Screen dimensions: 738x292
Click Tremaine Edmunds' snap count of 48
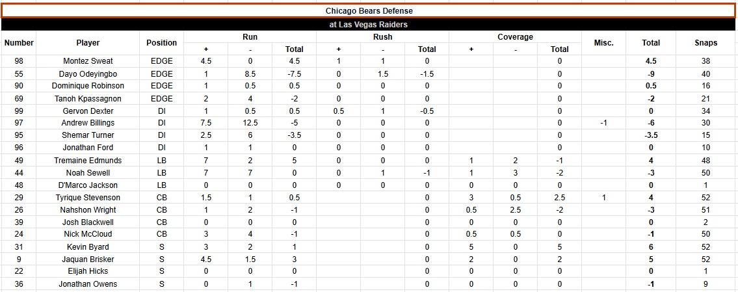click(x=705, y=161)
